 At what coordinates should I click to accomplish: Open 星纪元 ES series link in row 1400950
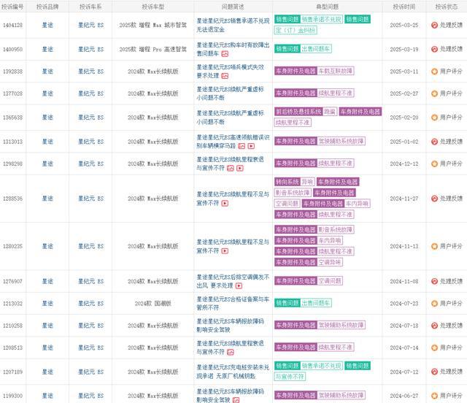(90, 49)
